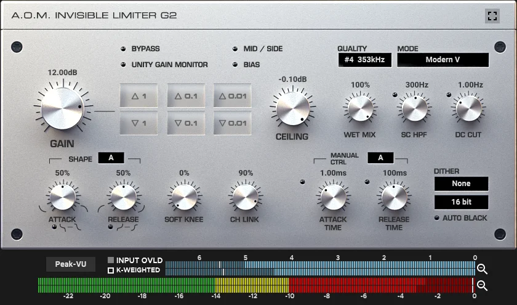Image resolution: width=517 pixels, height=305 pixels.
Task: Click the SOFT KNEE knob
Action: point(184,197)
